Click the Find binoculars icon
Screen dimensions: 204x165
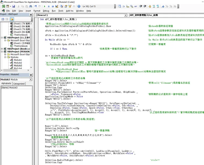click(x=30, y=6)
